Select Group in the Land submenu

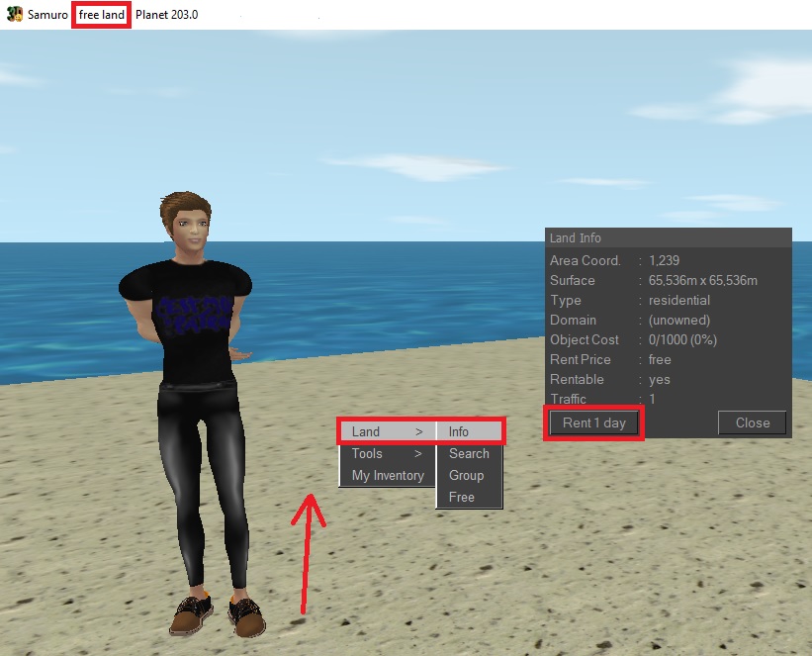(x=466, y=475)
